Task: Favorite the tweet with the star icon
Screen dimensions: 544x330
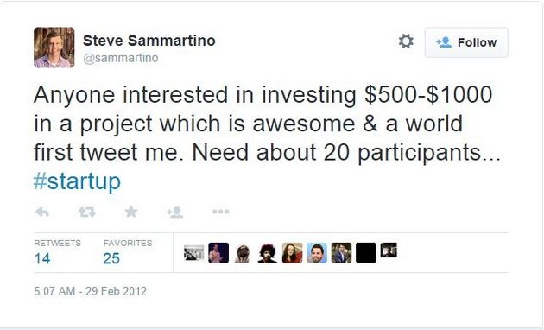Action: coord(131,212)
